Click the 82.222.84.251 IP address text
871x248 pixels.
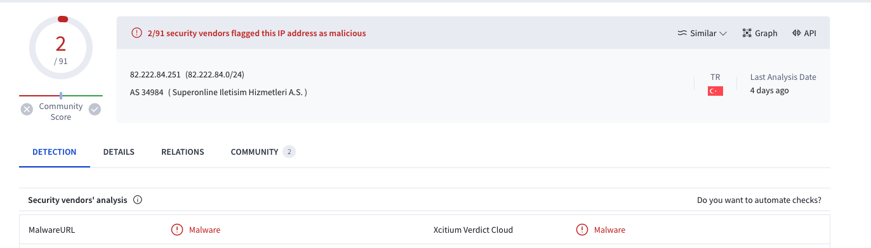[156, 75]
